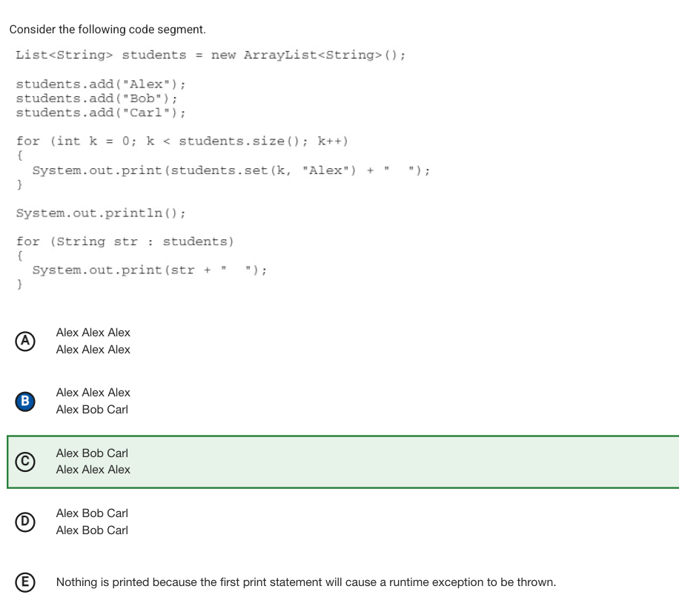The height and width of the screenshot is (609, 679).
Task: Select the answer option A circle
Action: coord(25,341)
